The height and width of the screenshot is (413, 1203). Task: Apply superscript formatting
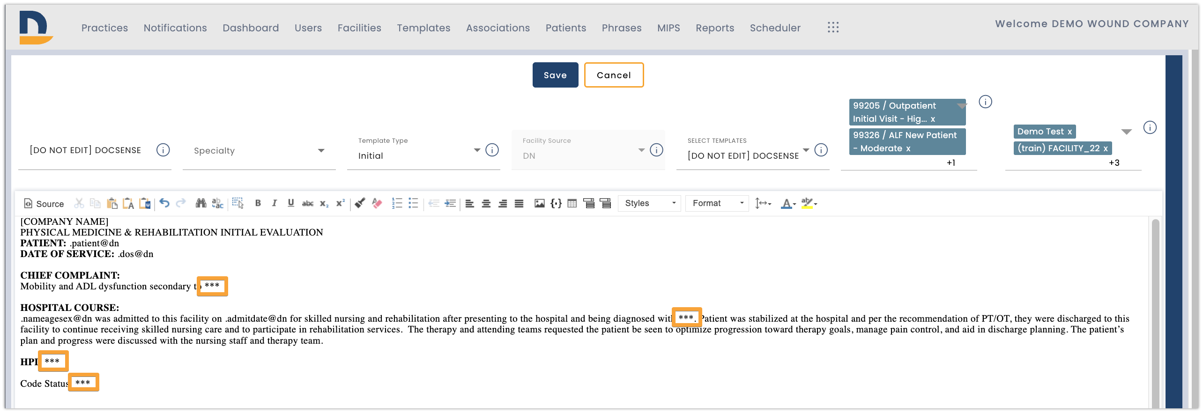click(341, 203)
